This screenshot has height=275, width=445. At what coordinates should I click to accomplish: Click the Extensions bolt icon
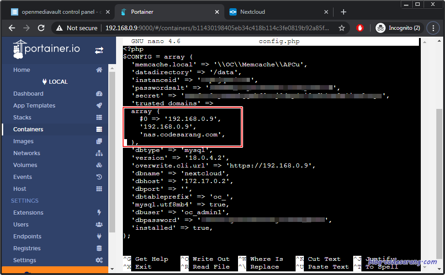point(99,212)
